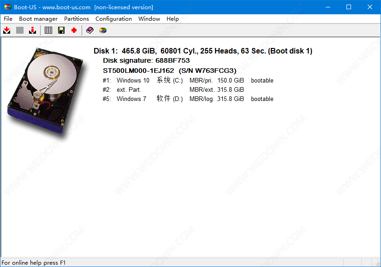
Task: Click the ST500LM000-1EJ162 model line
Action: tap(170, 71)
